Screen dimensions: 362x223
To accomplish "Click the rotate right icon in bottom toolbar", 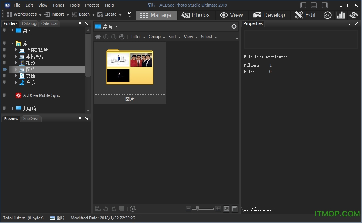I will [x=114, y=209].
